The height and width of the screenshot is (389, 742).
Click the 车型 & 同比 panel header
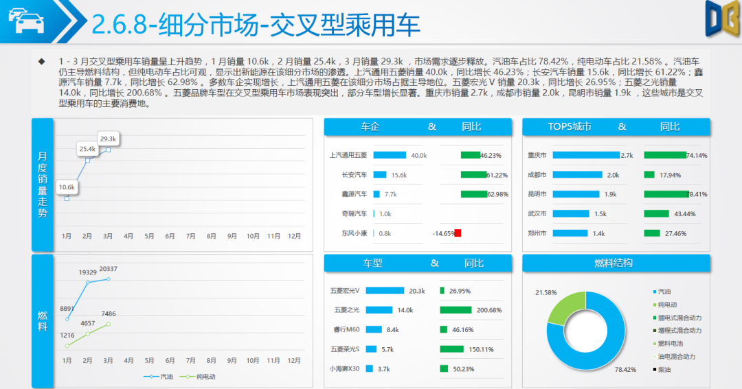418,263
